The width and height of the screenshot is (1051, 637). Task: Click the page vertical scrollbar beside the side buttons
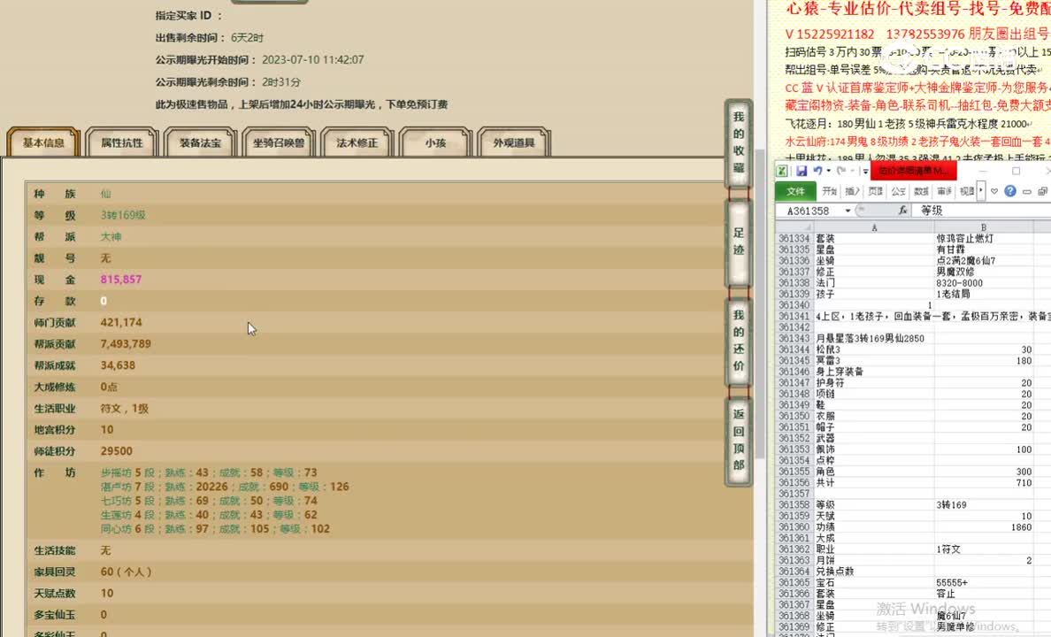(759, 303)
